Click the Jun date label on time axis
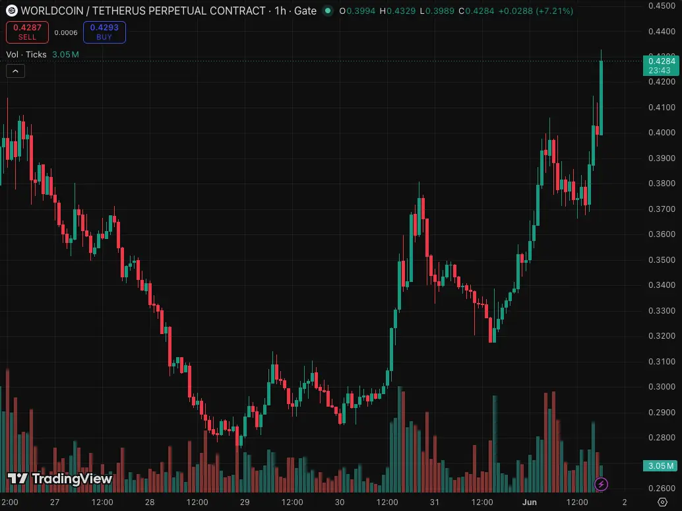Screen dimensions: 682x511 pos(530,502)
